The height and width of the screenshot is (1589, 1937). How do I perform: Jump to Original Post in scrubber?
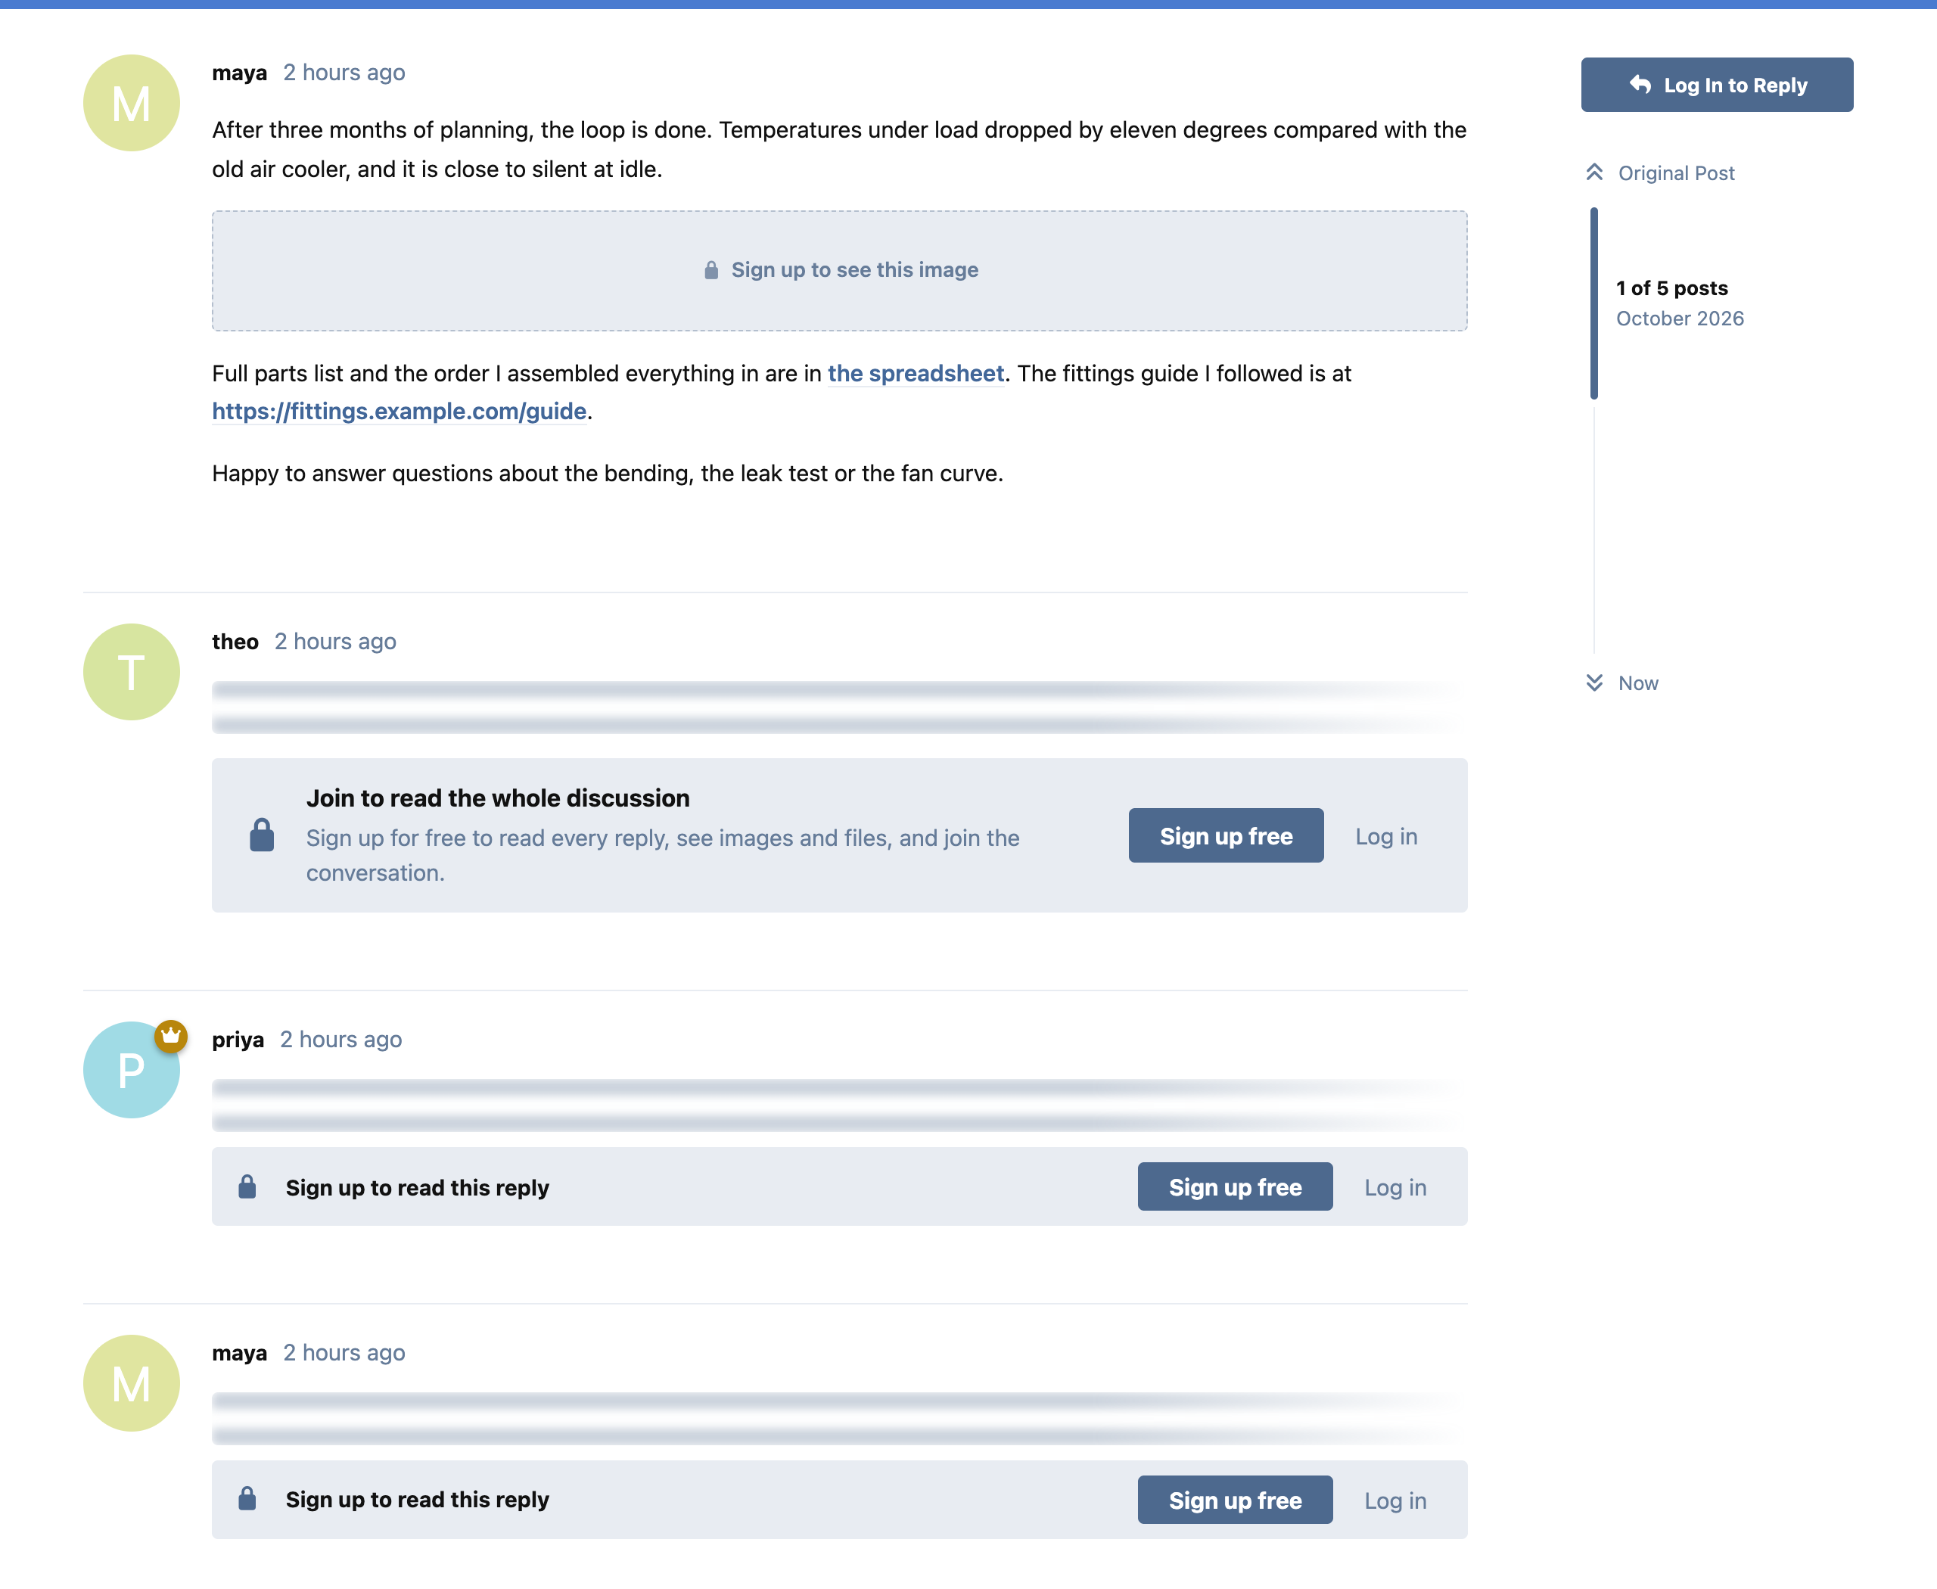point(1659,173)
